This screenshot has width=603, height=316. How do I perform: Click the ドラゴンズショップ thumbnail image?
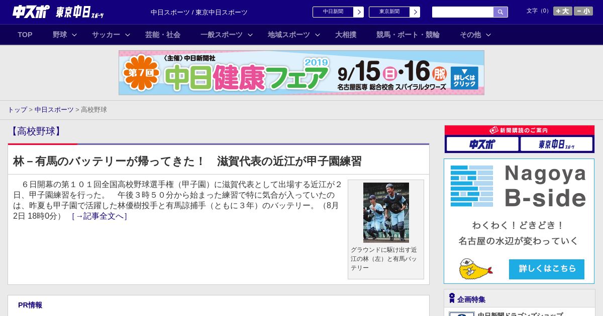462,314
